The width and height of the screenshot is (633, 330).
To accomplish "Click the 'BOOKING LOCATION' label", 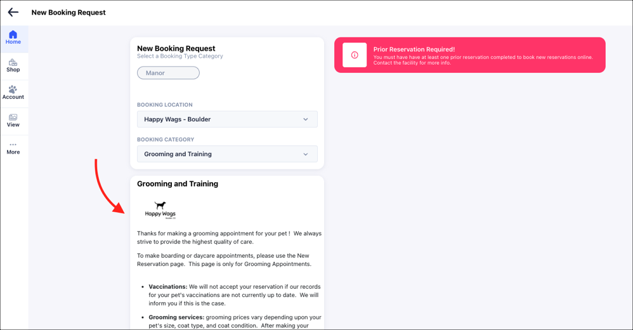I will (165, 105).
